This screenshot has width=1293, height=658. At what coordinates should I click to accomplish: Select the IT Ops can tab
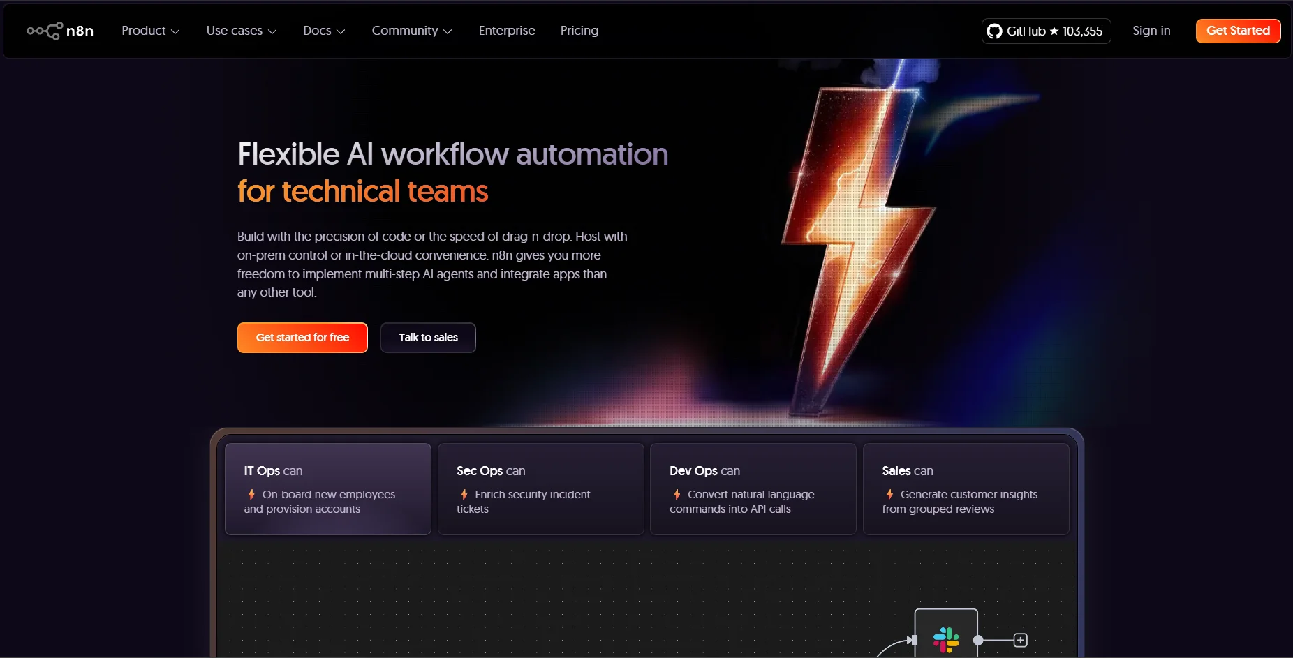pos(328,489)
